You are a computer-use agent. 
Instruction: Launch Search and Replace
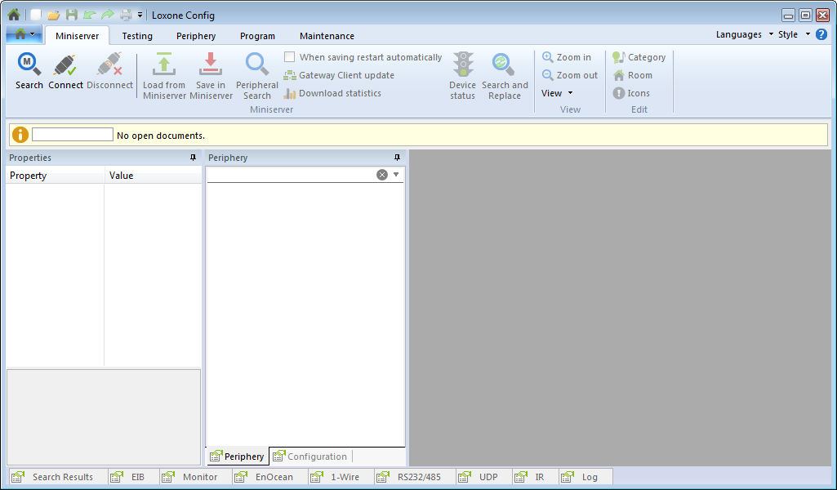(x=505, y=73)
